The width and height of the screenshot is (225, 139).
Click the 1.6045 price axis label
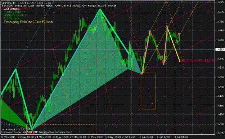pos(220,133)
